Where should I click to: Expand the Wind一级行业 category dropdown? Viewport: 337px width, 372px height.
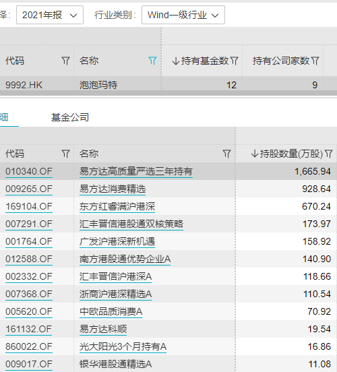coord(183,15)
